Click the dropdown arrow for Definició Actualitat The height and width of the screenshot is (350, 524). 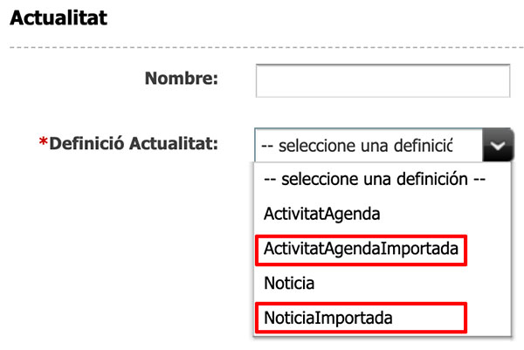(x=498, y=146)
